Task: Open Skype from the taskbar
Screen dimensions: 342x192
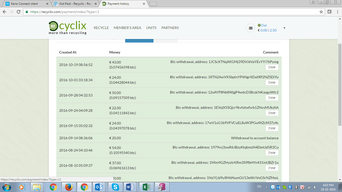Action: pyautogui.click(x=115, y=187)
